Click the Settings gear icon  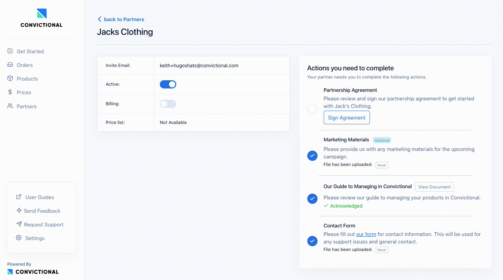tap(19, 238)
